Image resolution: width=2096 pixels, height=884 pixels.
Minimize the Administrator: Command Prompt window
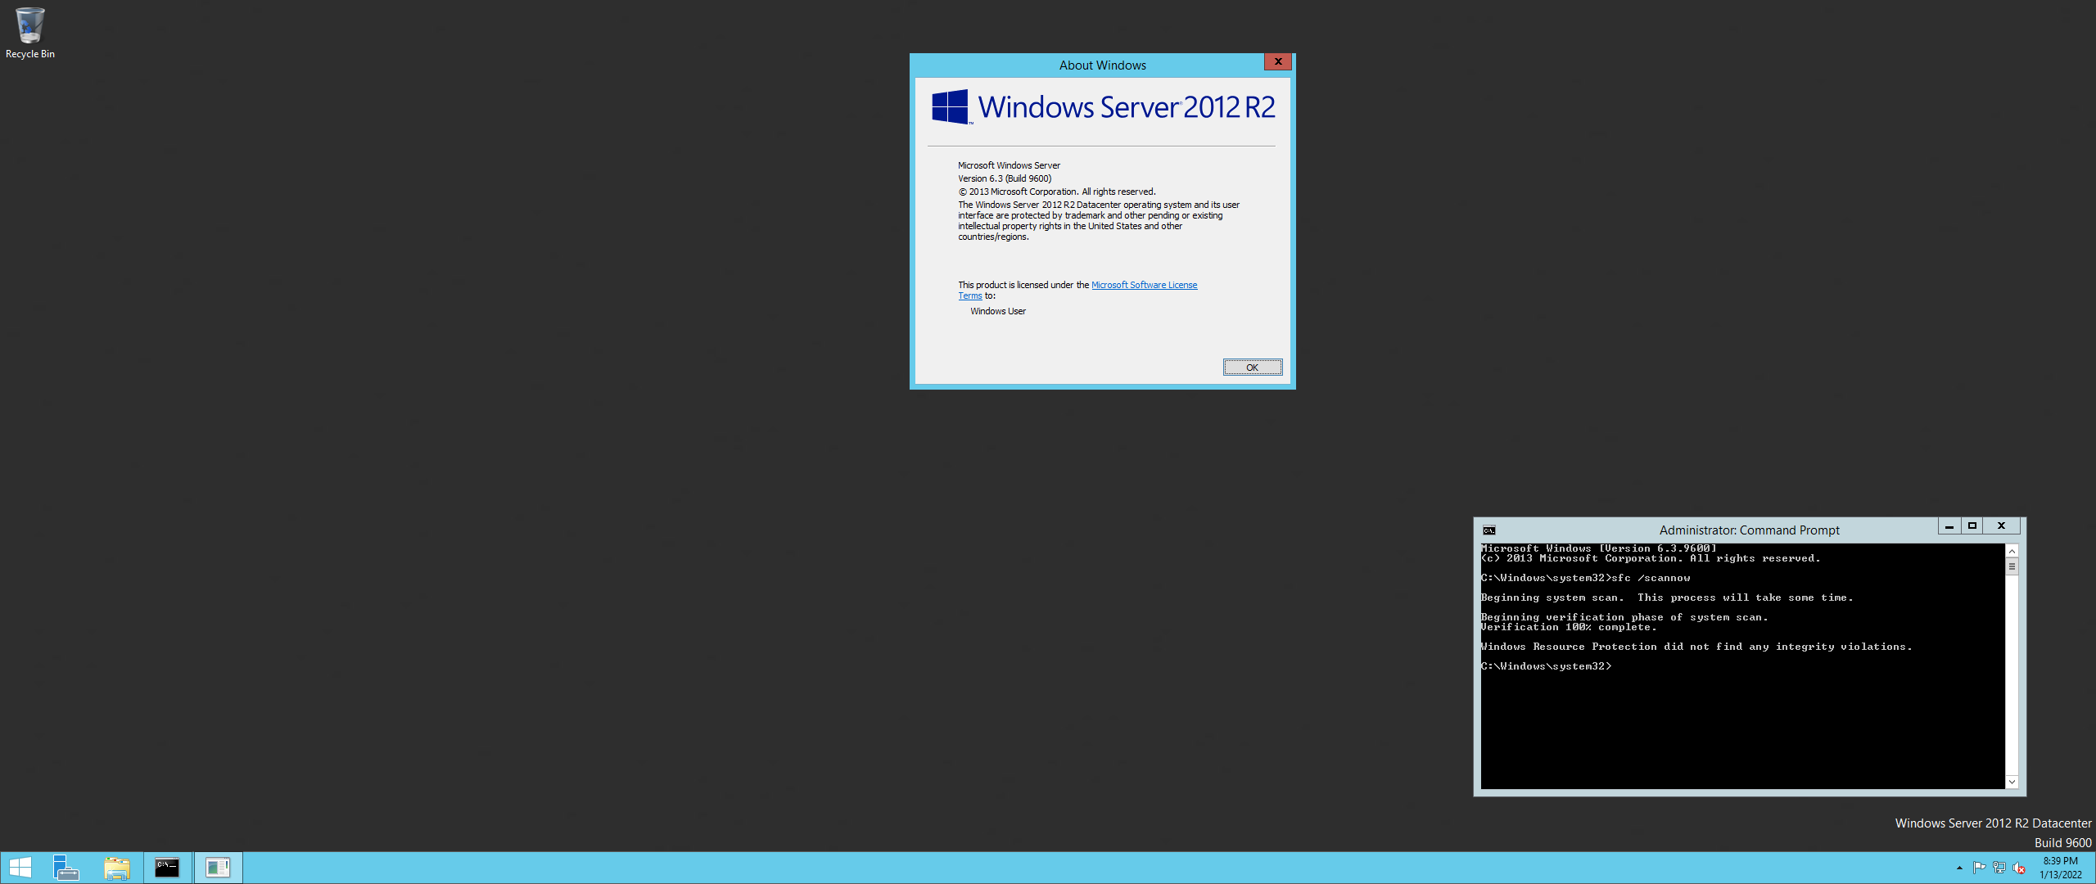(x=1949, y=526)
